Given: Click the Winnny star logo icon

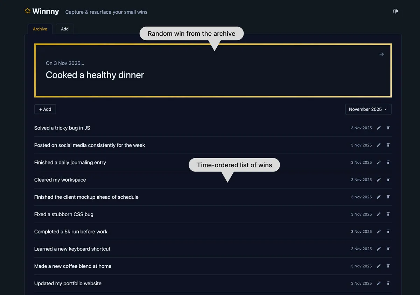Looking at the screenshot, I should (27, 11).
